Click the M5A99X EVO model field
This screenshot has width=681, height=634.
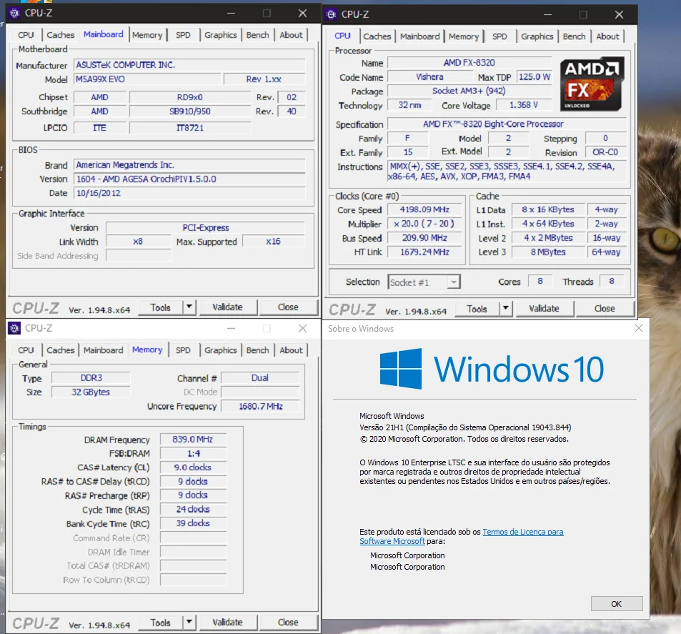tap(147, 79)
